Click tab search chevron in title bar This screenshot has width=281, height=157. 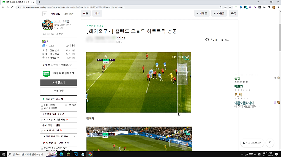pyautogui.click(x=258, y=2)
